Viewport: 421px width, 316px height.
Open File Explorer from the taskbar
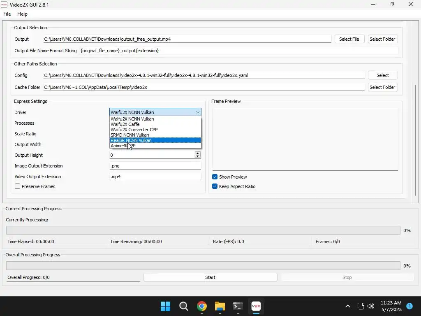[220, 306]
